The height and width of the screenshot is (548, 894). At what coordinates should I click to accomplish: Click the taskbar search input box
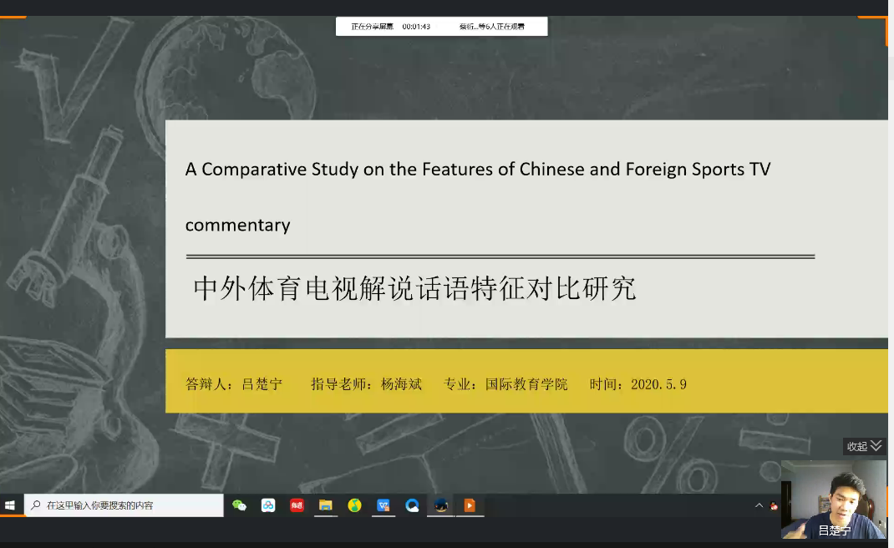pos(125,505)
